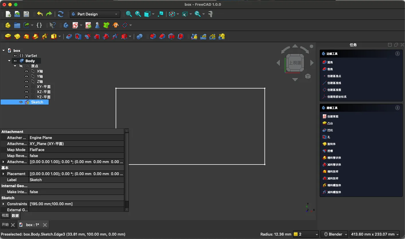The image size is (405, 239).
Task: Fit all content in view
Action: pos(129,14)
